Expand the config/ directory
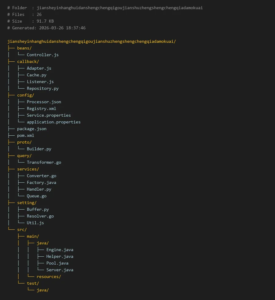Image resolution: width=275 pixels, height=300 pixels. [25, 95]
